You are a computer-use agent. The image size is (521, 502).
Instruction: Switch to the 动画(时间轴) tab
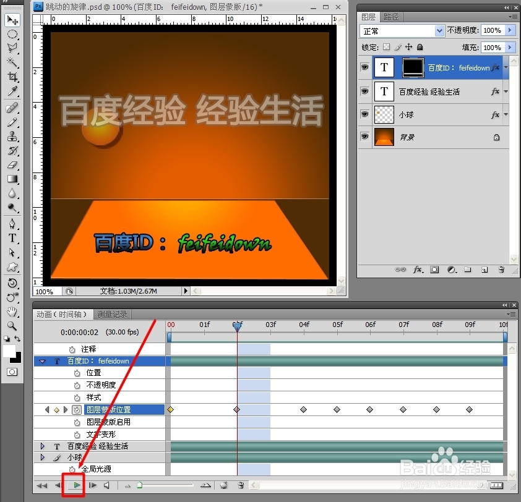[62, 314]
